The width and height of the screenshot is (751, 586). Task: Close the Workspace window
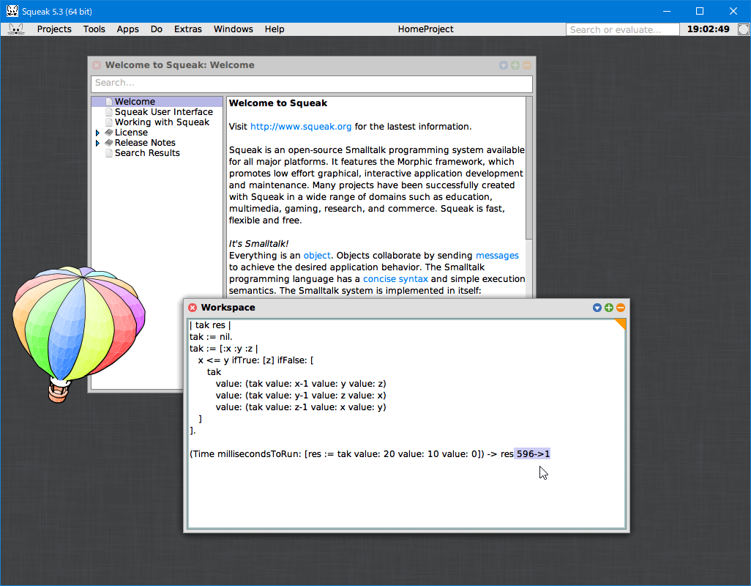[x=193, y=308]
